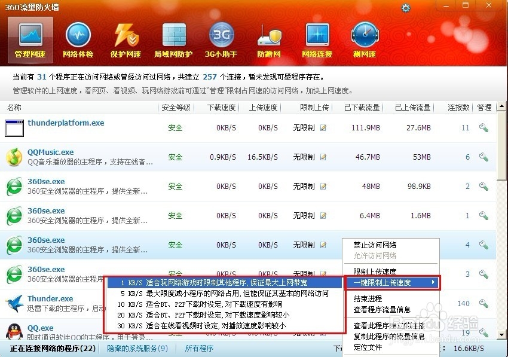Open the 网络体检 tool
This screenshot has width=508, height=357.
point(78,39)
